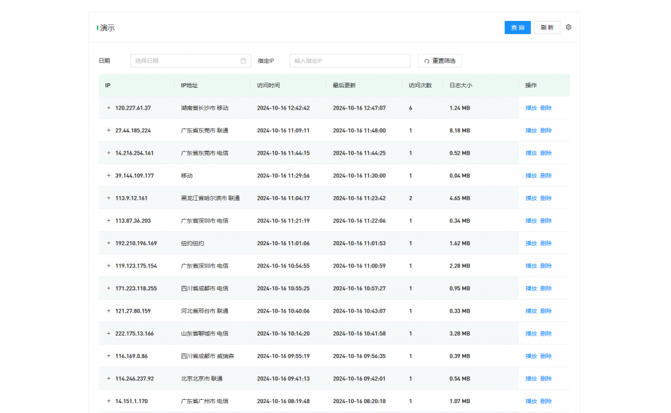Viewport: 671px width, 413px height.
Task: Delete record for IP 14.151.1.170
Action: [546, 401]
